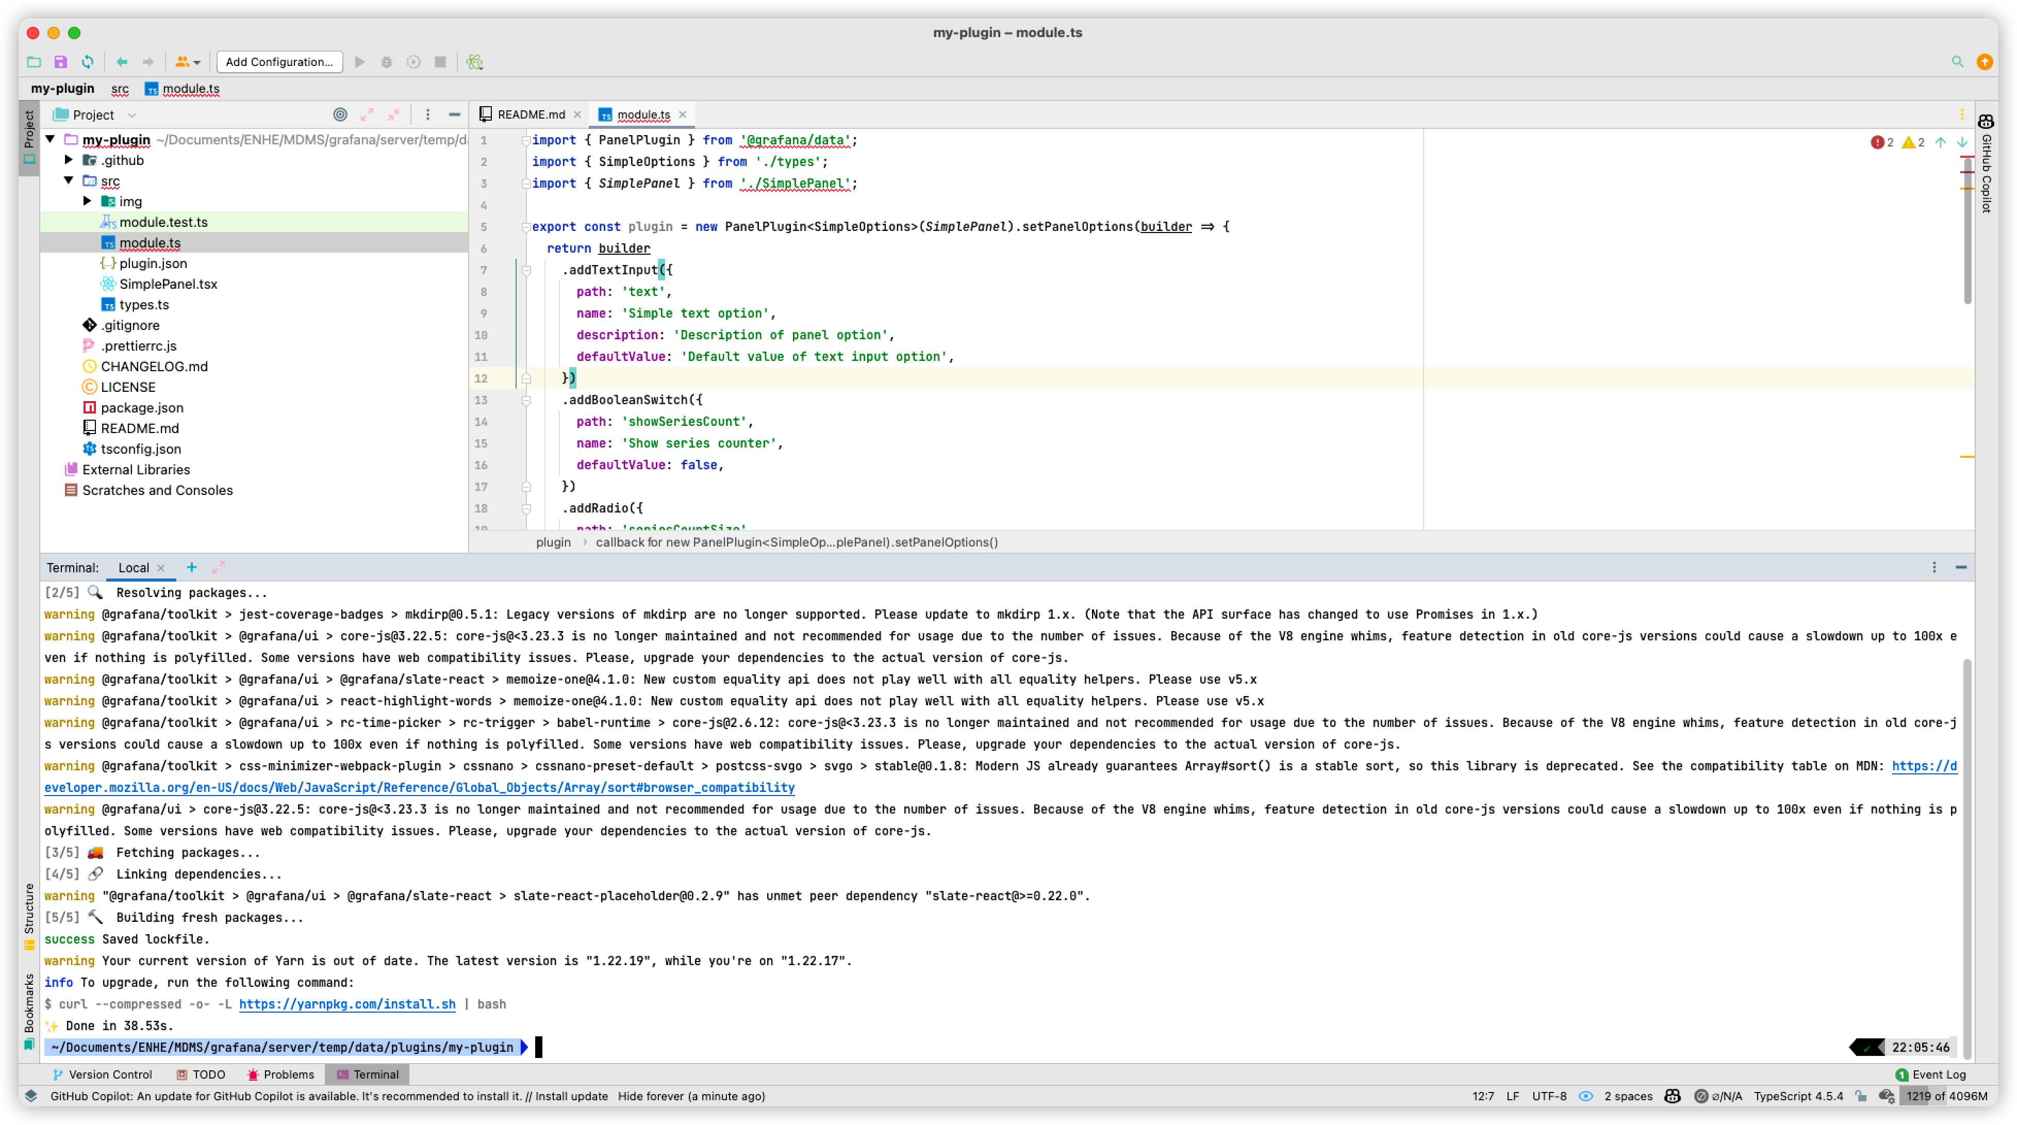
Task: Click the orange IDE updates icon
Action: pyautogui.click(x=1985, y=62)
